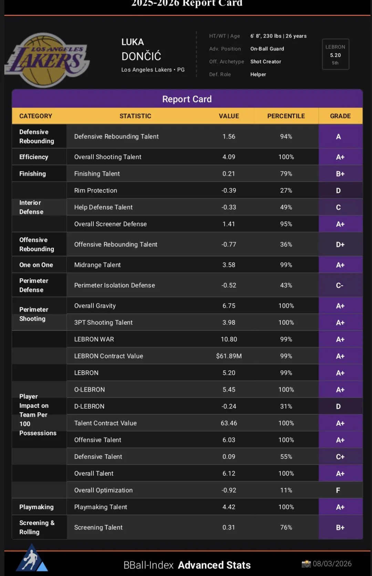The image size is (372, 576).
Task: Click the Los Angeles Lakers logo
Action: click(x=47, y=60)
